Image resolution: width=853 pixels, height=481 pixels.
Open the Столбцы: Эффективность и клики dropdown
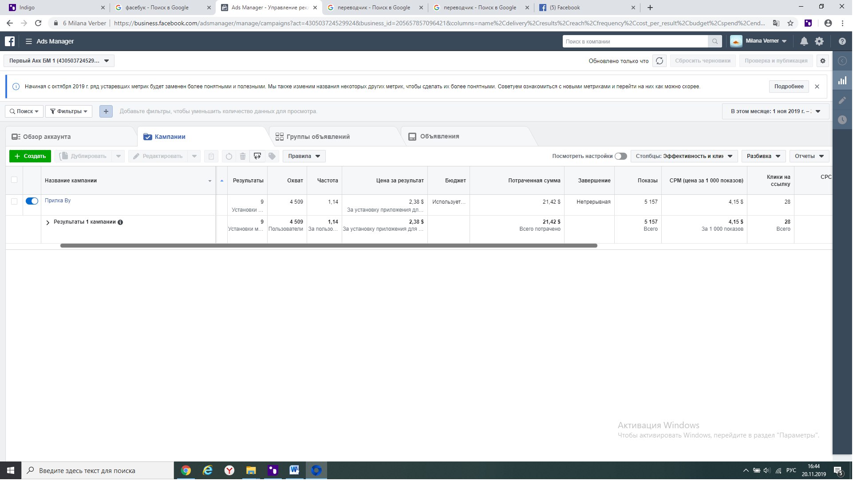pos(684,156)
